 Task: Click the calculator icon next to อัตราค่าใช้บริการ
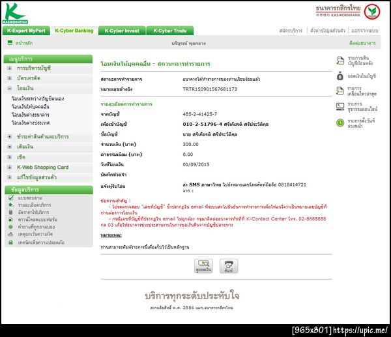10,212
